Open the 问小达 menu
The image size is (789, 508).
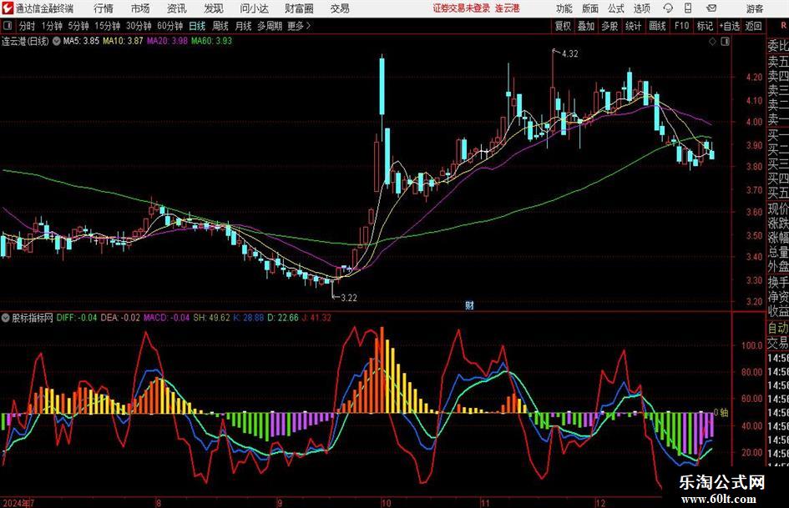254,8
